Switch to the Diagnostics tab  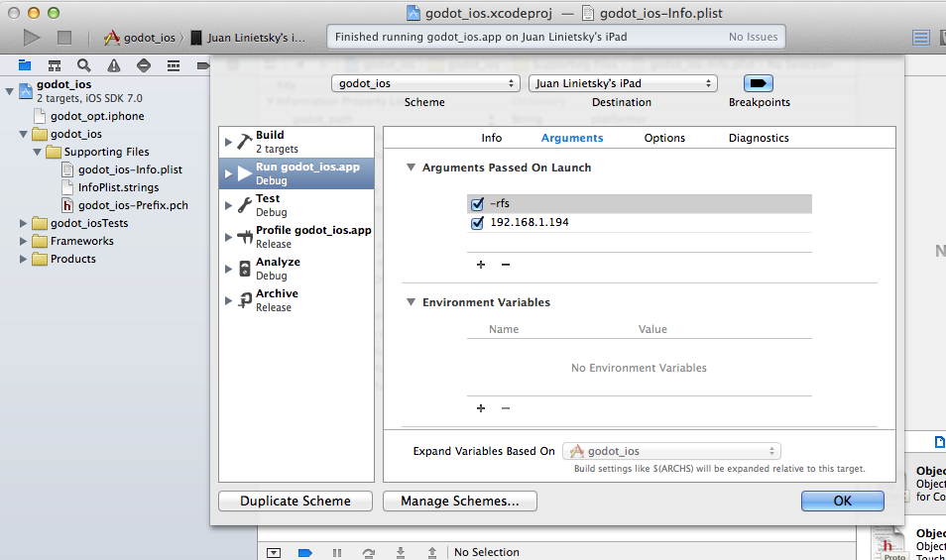pyautogui.click(x=759, y=139)
